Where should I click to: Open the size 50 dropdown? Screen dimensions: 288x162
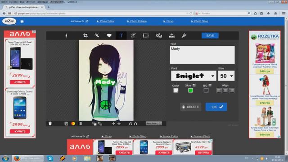click(x=226, y=76)
